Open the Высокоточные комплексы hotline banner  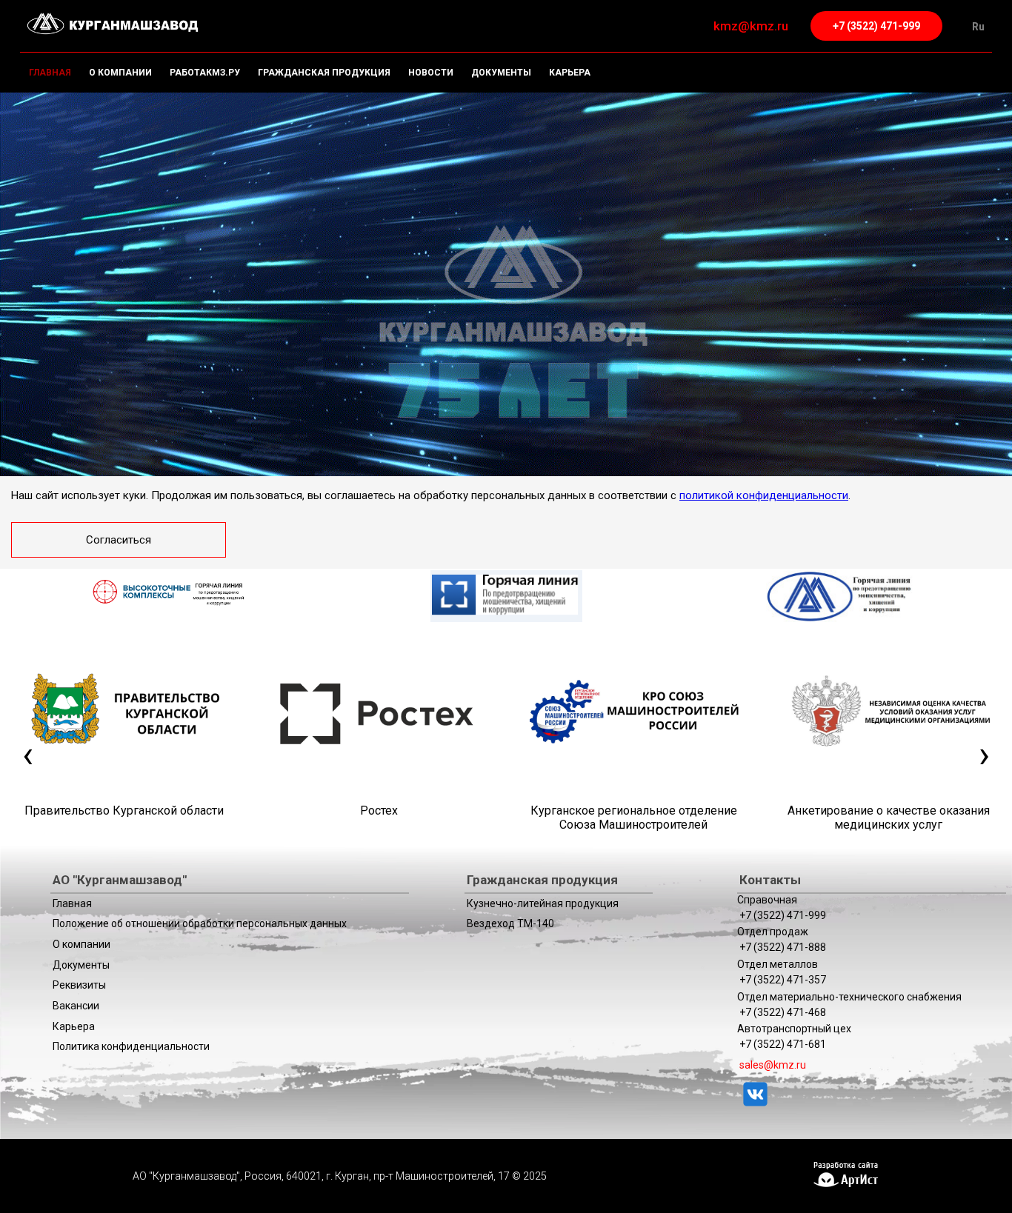pyautogui.click(x=168, y=592)
